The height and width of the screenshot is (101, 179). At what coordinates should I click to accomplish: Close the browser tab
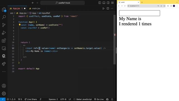pyautogui.click(x=138, y=2)
